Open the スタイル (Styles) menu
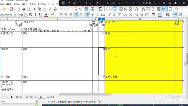This screenshot has width=188, height=106. click(x=42, y=4)
